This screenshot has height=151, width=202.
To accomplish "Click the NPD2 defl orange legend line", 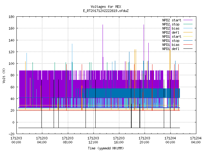I will point(188,32).
